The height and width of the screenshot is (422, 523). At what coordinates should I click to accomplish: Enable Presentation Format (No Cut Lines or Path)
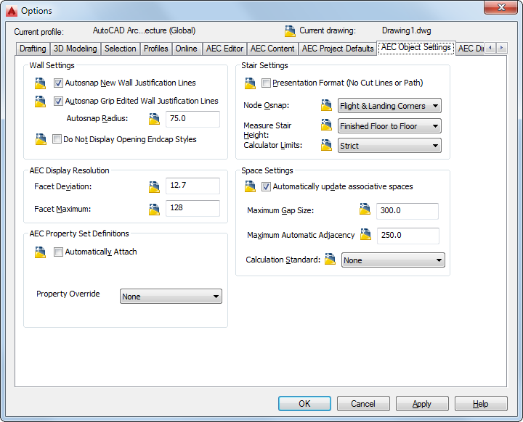266,83
